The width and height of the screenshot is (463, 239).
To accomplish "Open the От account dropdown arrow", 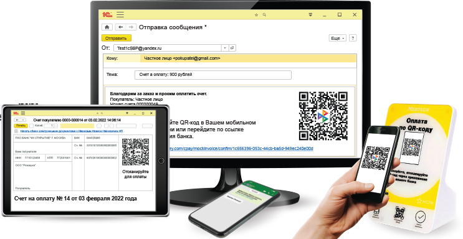I will [x=225, y=48].
